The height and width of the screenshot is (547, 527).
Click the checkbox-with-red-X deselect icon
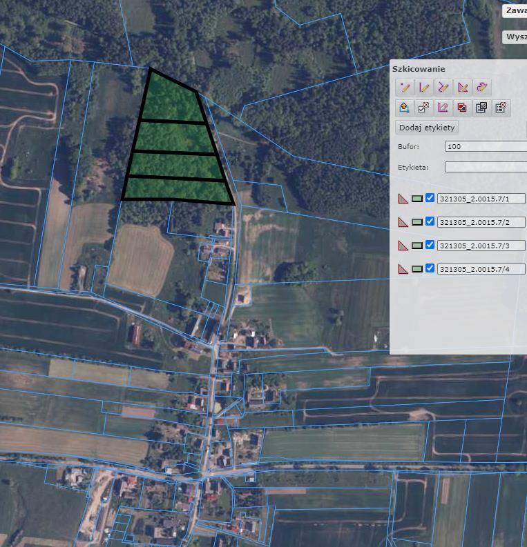point(424,108)
